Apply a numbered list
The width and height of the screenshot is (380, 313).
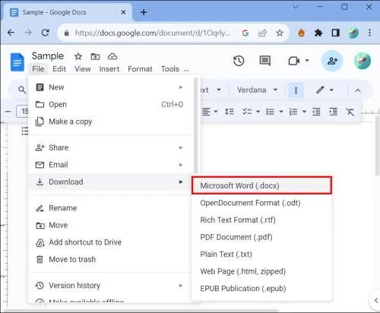293,112
